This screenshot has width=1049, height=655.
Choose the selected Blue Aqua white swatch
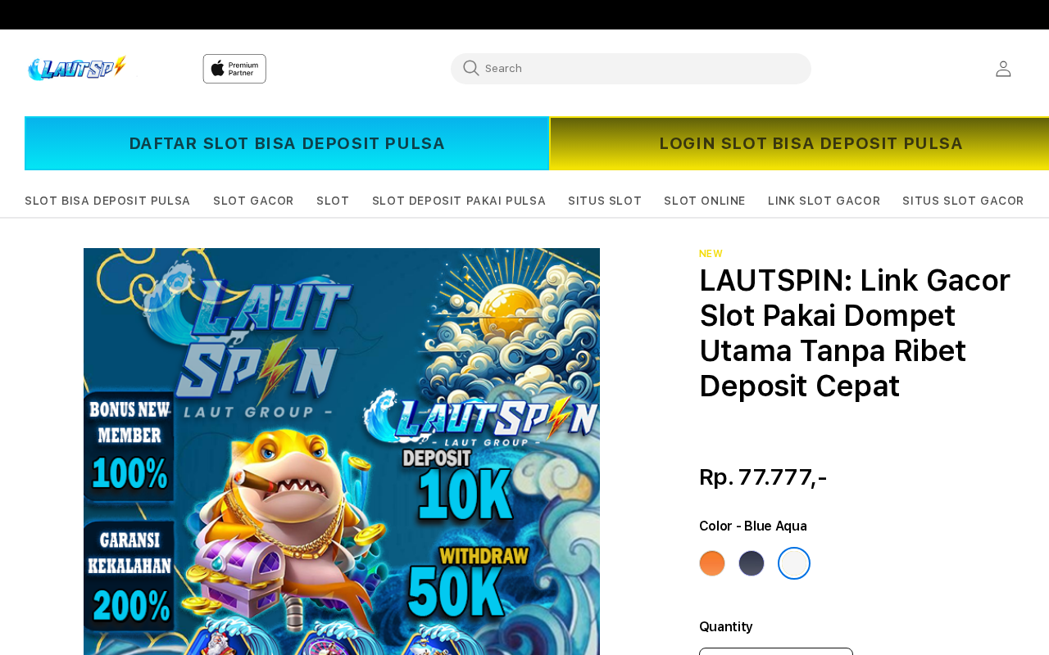click(x=794, y=563)
